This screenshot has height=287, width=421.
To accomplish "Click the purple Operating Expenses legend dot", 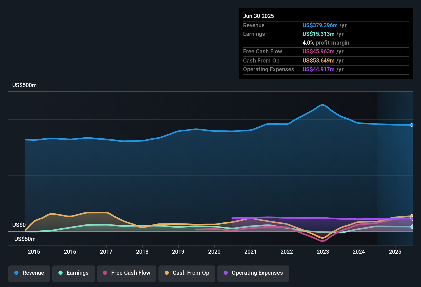I will point(226,273).
